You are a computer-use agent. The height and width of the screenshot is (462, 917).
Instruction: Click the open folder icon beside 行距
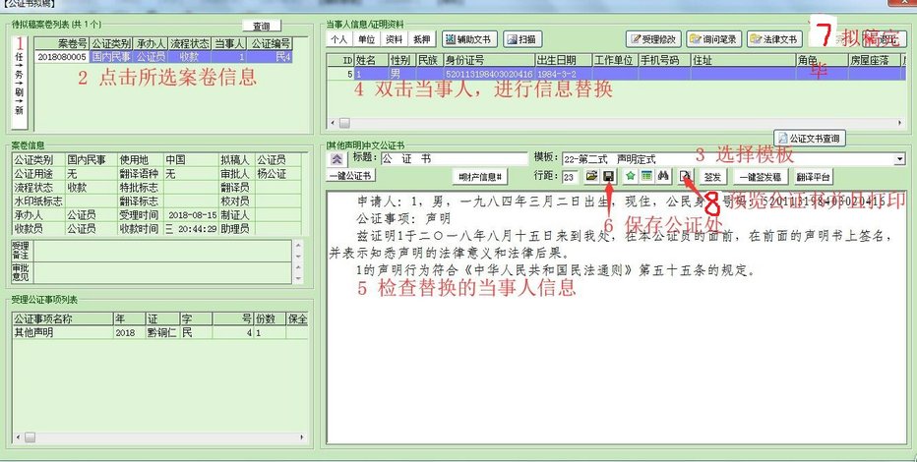click(x=591, y=176)
